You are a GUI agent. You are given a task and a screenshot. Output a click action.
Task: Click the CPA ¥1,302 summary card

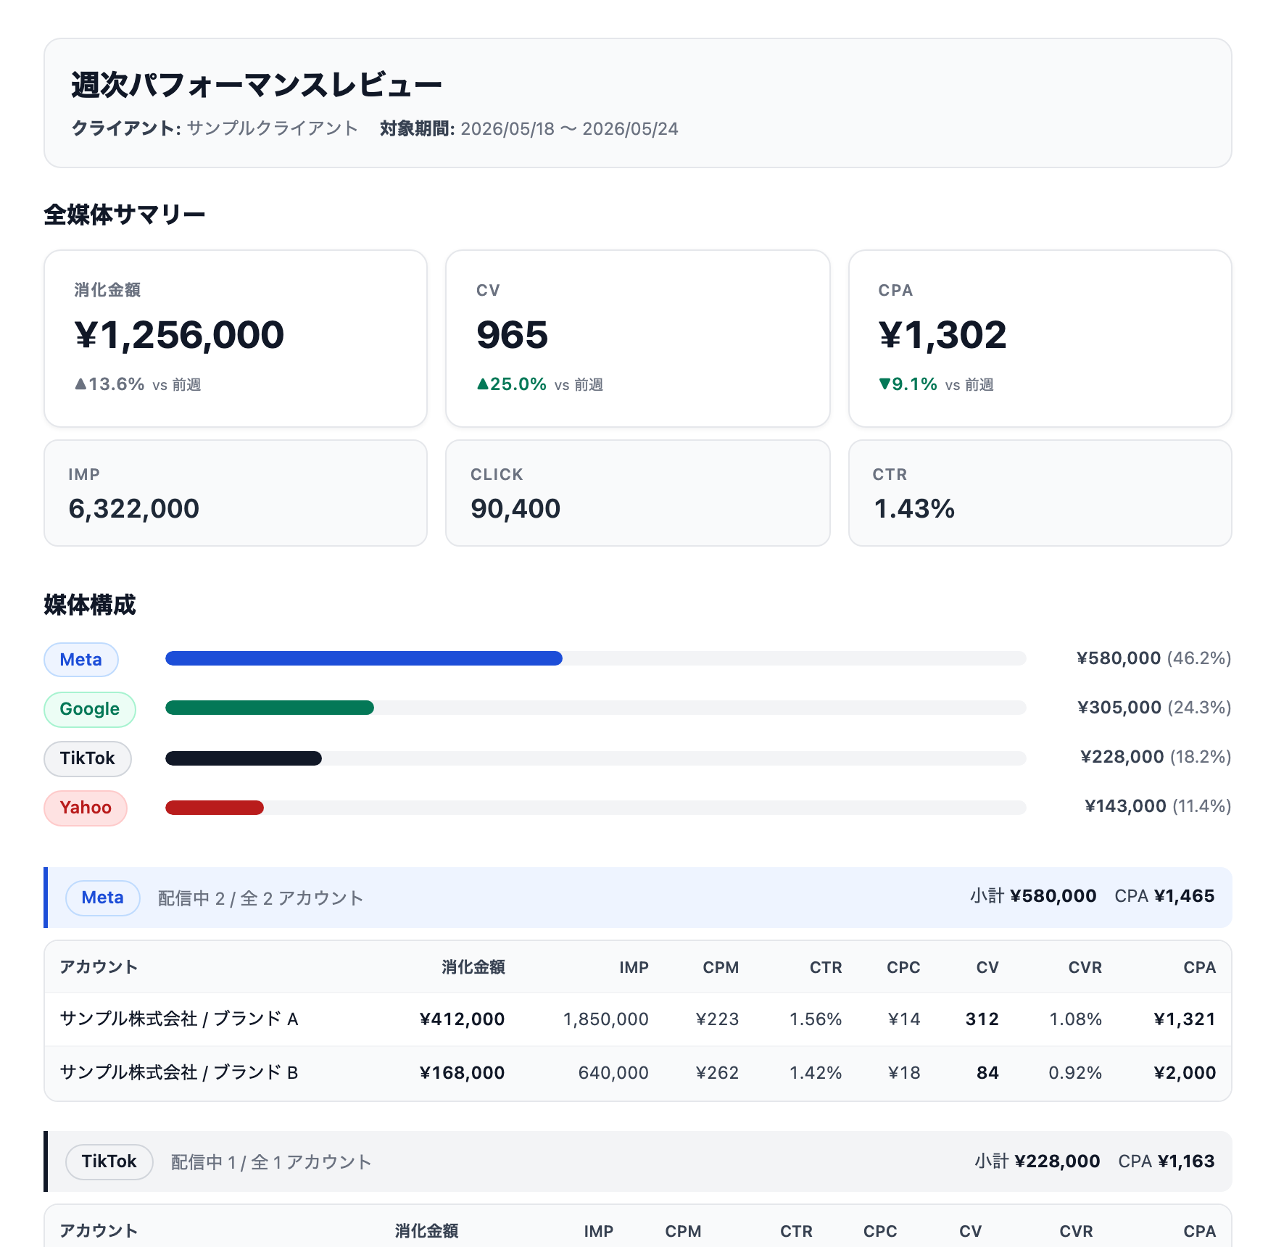(1040, 339)
